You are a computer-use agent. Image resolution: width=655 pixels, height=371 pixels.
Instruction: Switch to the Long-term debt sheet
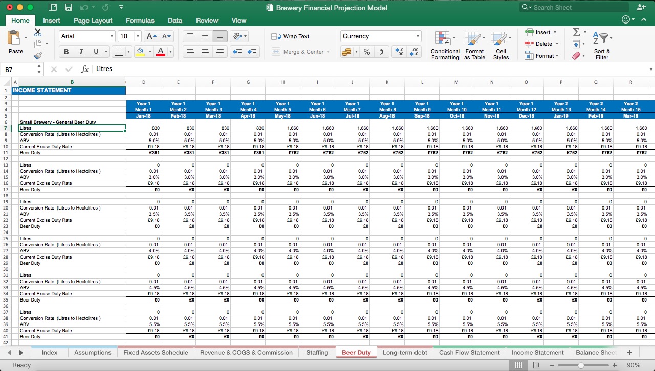click(x=405, y=353)
